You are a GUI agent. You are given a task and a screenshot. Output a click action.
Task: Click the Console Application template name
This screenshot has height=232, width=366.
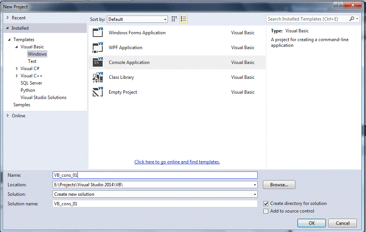tap(129, 62)
